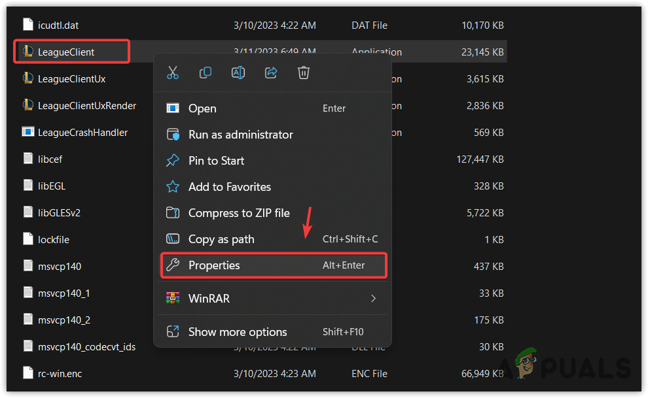Click the 3/10/2023 4:23 AM date cell
The width and height of the screenshot is (648, 398).
pyautogui.click(x=275, y=374)
